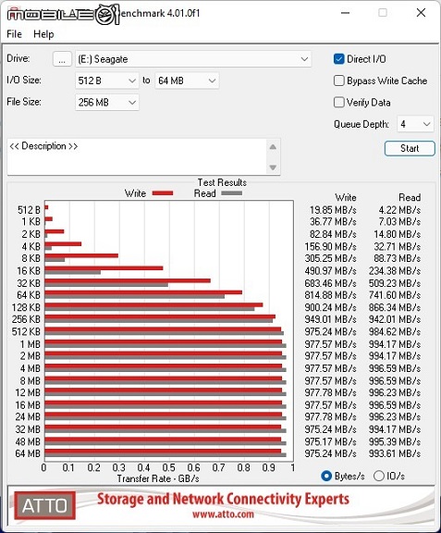Click the 48 MB row label
Screen dimensions: 441x533
click(x=28, y=441)
